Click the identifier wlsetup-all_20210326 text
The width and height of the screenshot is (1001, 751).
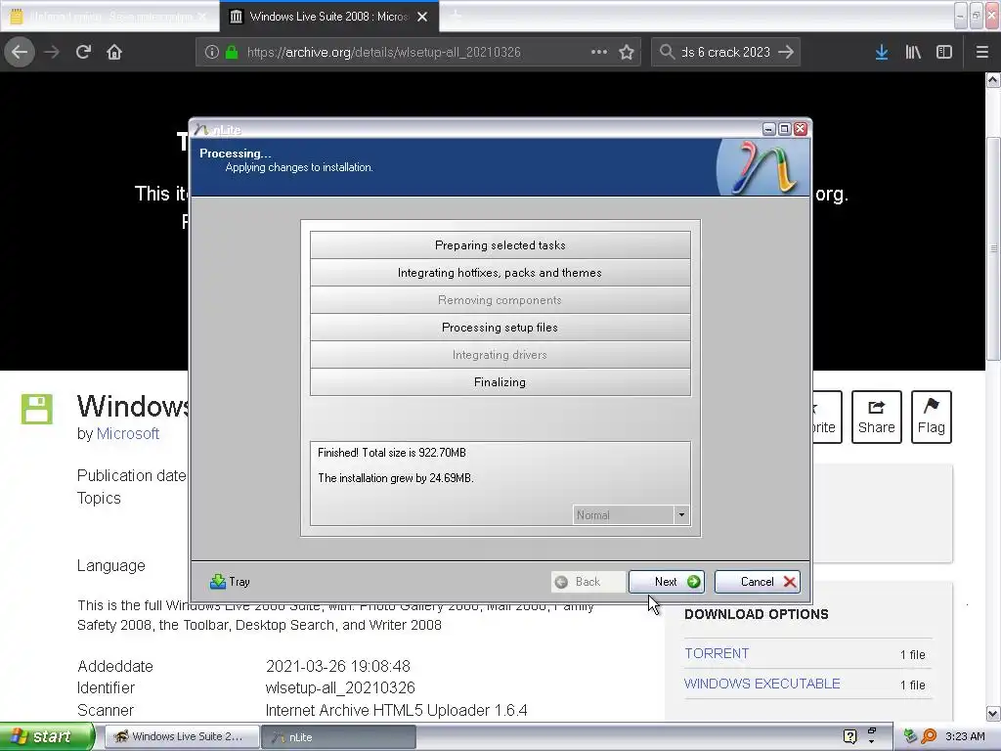click(x=340, y=687)
